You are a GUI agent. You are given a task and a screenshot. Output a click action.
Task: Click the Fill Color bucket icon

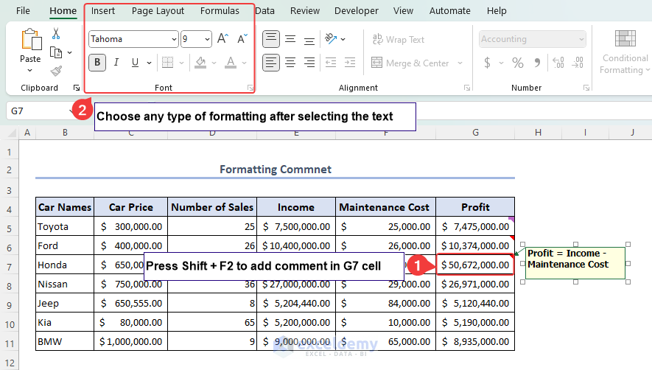[x=201, y=63]
